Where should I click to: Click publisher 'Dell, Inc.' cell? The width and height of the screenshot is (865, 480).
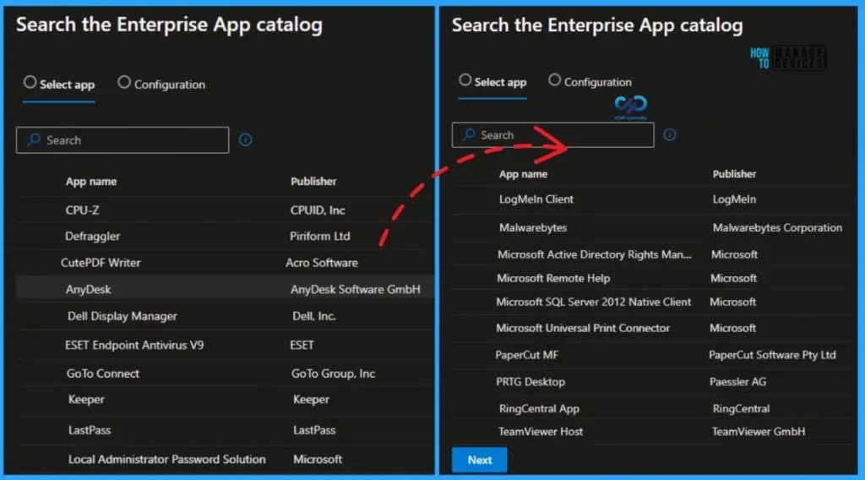(314, 316)
